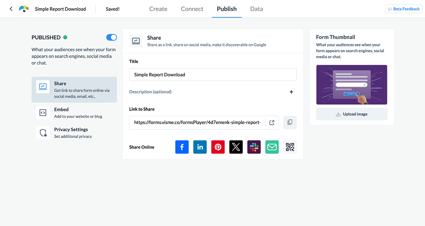425x226 pixels.
Task: Copy the form link using the copy icon
Action: [x=290, y=122]
